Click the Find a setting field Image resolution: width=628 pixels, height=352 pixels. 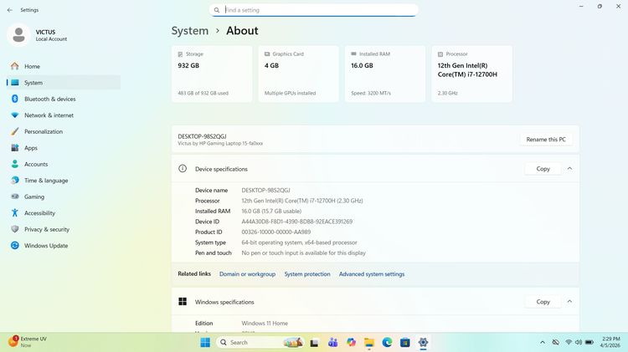coord(314,10)
